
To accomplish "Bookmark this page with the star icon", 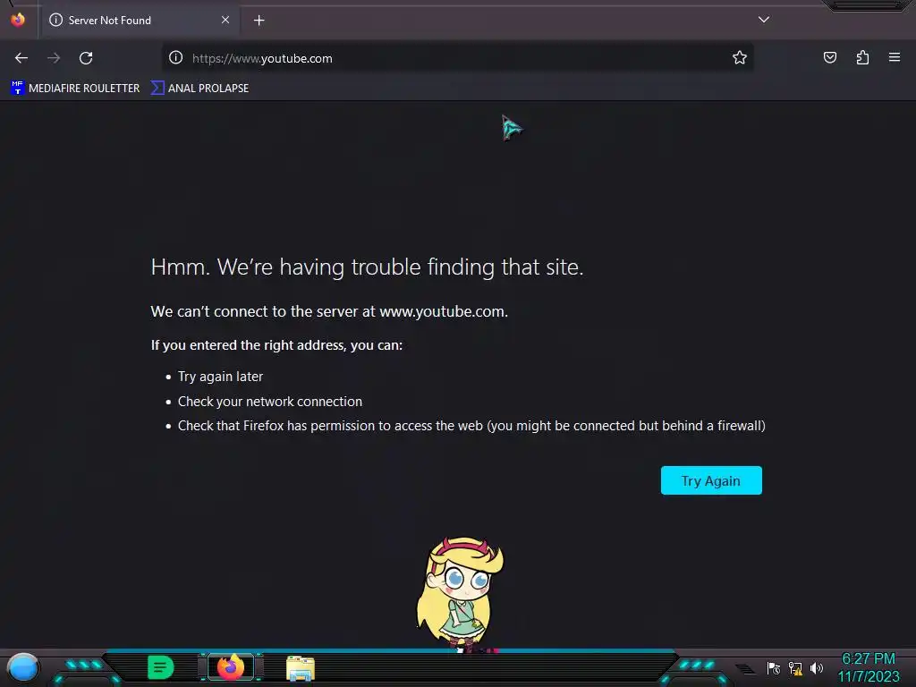I will tap(740, 57).
